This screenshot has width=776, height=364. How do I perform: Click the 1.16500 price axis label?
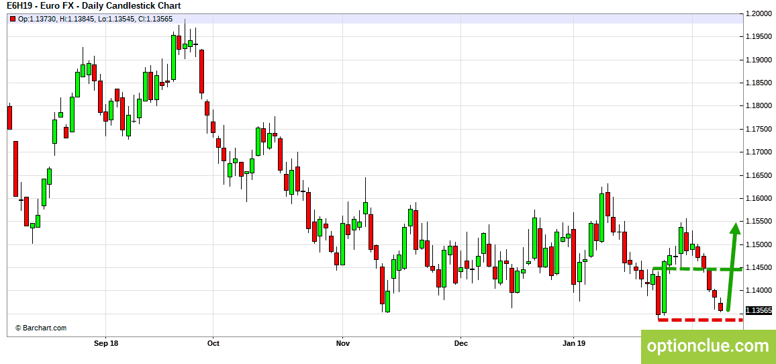point(759,175)
